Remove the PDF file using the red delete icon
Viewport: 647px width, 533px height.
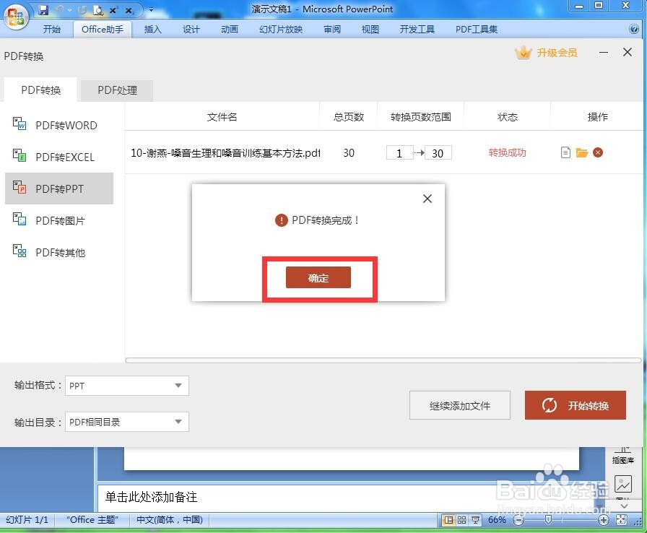click(x=598, y=152)
